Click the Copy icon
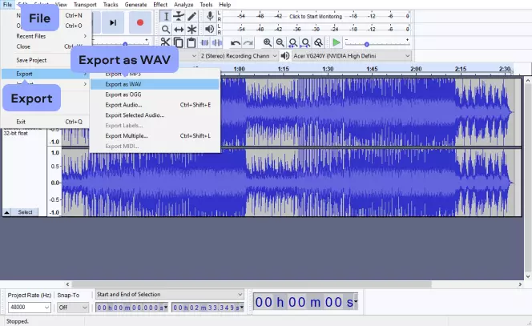The image size is (532, 326). 179,42
